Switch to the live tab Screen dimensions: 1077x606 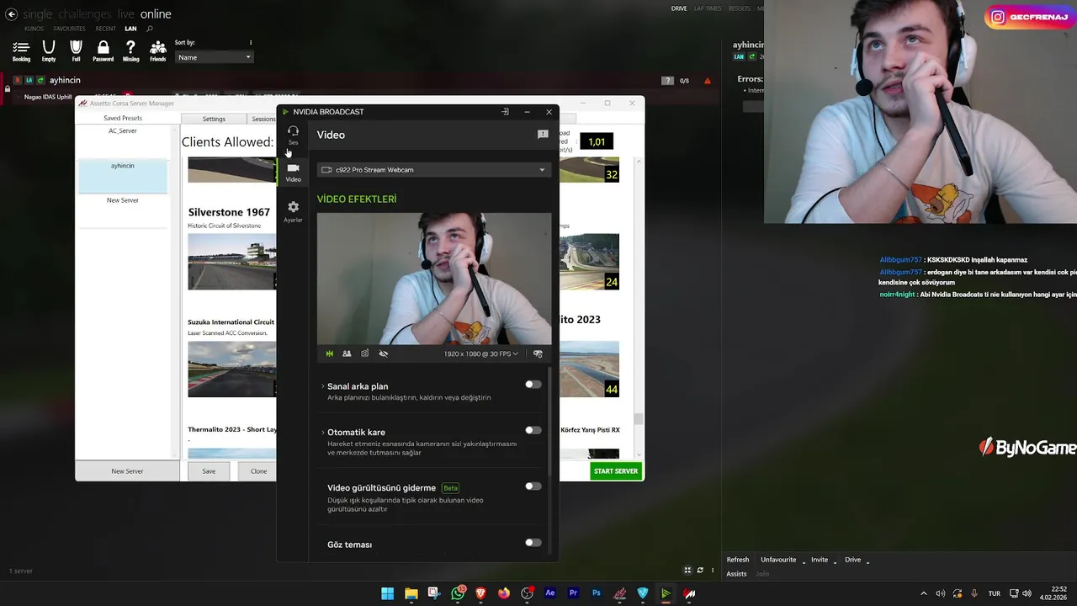(125, 14)
